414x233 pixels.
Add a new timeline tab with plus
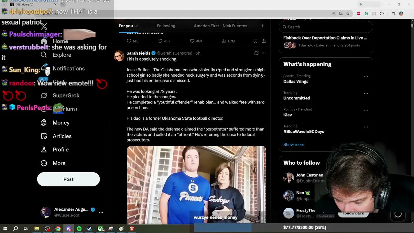tap(263, 26)
